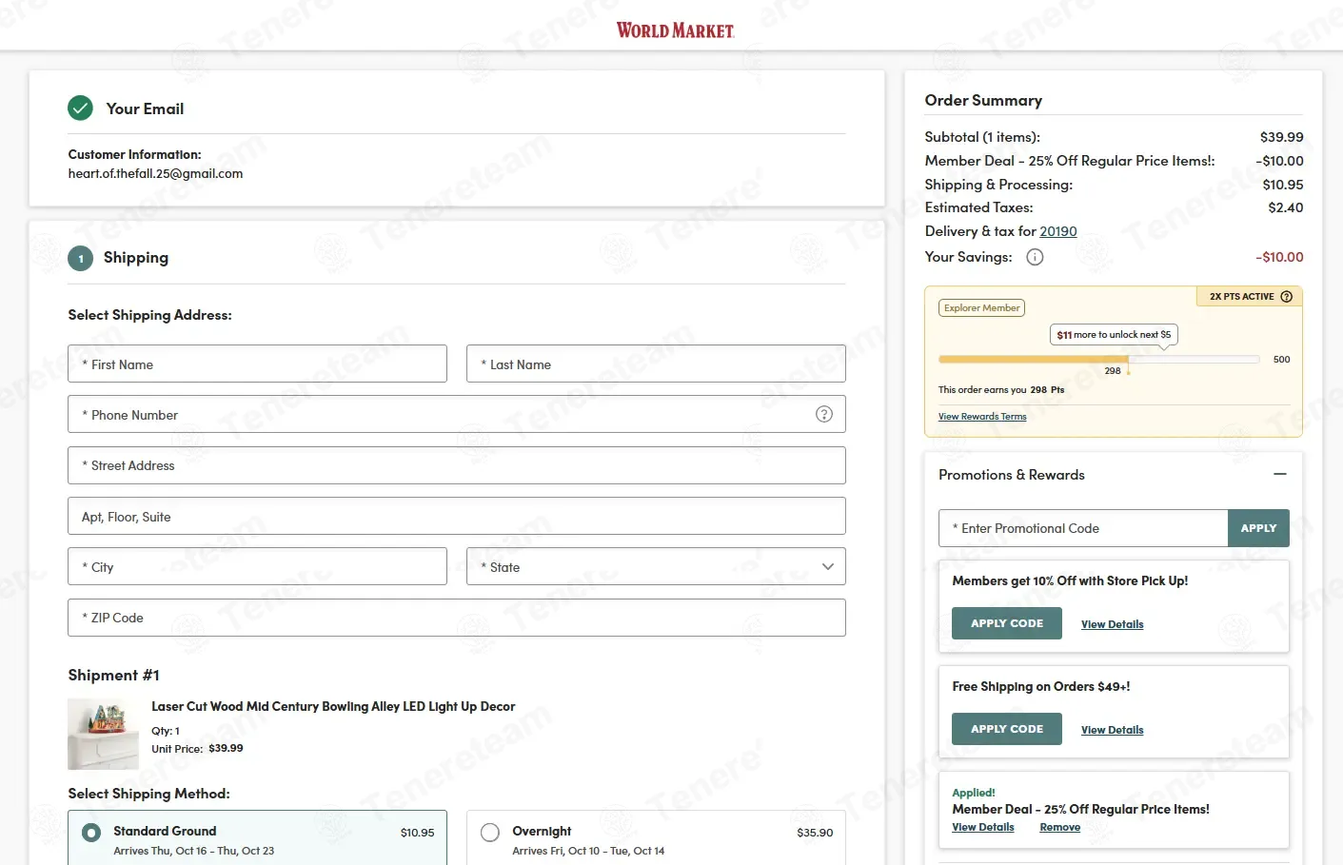Click the rewards points progress bar
1343x865 pixels.
(1099, 359)
